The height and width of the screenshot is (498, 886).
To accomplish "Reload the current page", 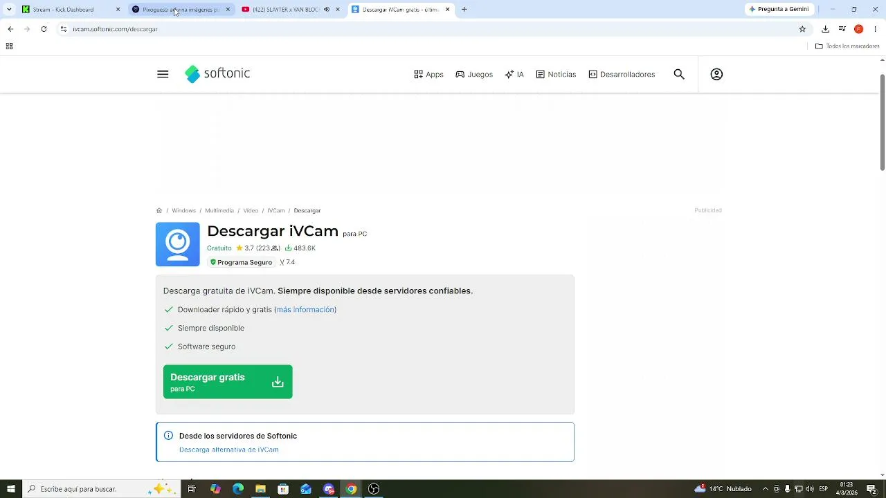I will (44, 29).
